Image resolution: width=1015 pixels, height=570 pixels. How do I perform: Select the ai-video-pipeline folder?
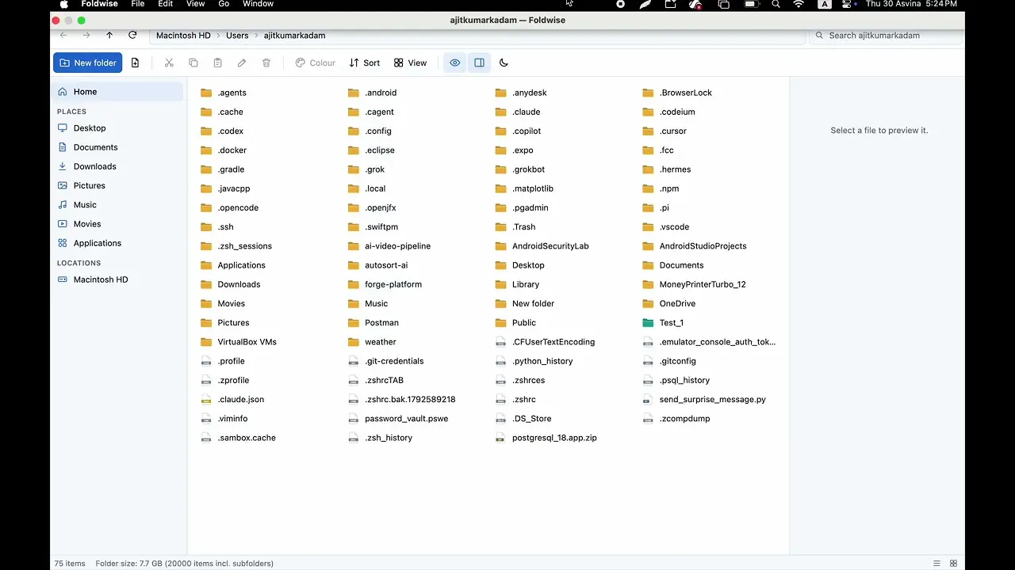[390, 245]
